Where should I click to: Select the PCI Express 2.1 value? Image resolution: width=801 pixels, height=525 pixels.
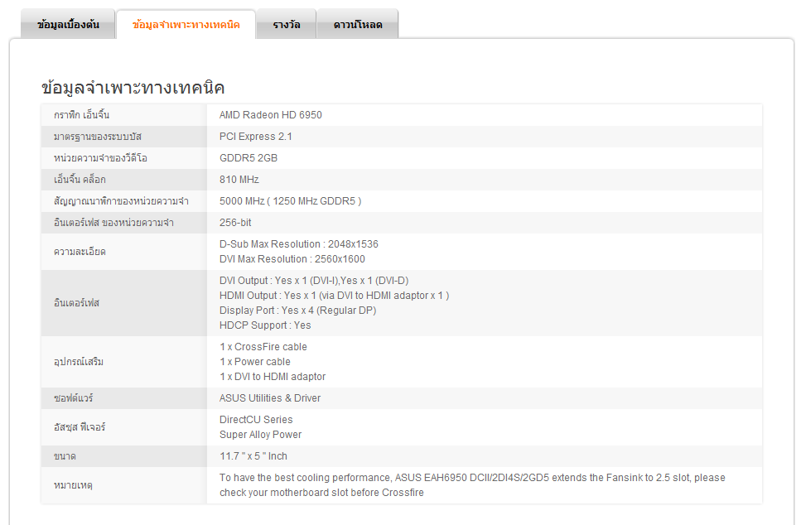[255, 137]
